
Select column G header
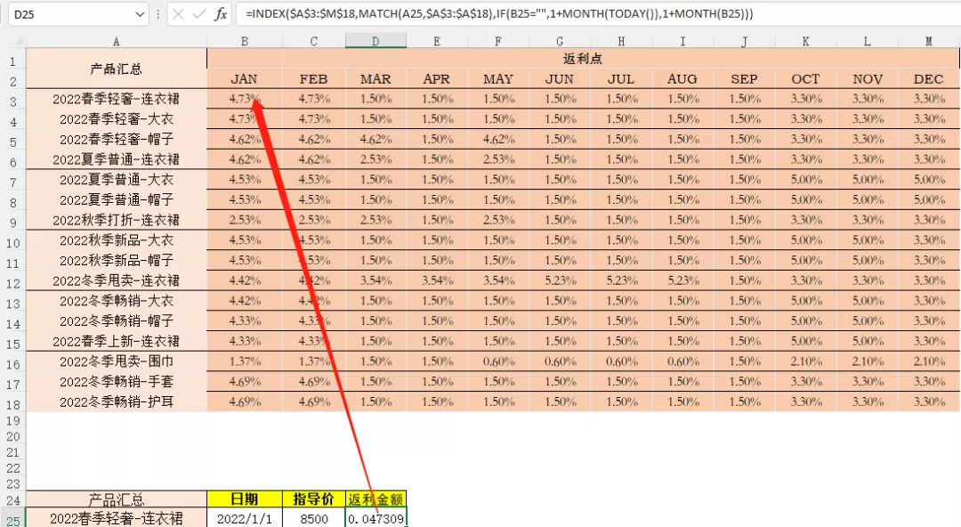click(x=560, y=42)
